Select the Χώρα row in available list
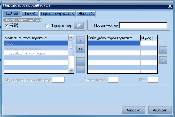175x117 pixels. (x=36, y=43)
